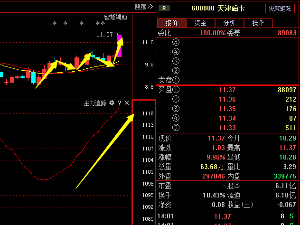Click the 智能辅助 label on chart

116,17
